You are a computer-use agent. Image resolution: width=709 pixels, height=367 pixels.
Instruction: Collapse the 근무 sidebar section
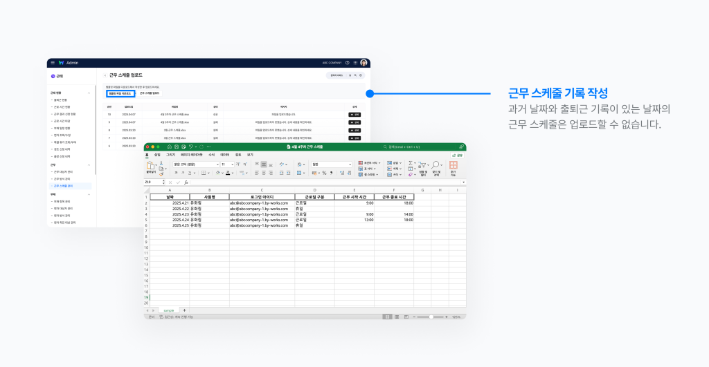click(x=89, y=165)
